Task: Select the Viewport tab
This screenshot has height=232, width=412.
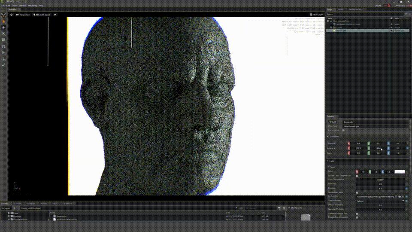Action: pos(12,9)
